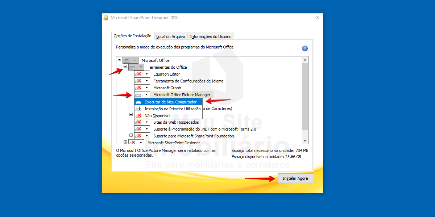The width and height of the screenshot is (435, 217).
Task: Open install dropdown for Ferramenta de Configurações de Idioma
Action: click(146, 81)
